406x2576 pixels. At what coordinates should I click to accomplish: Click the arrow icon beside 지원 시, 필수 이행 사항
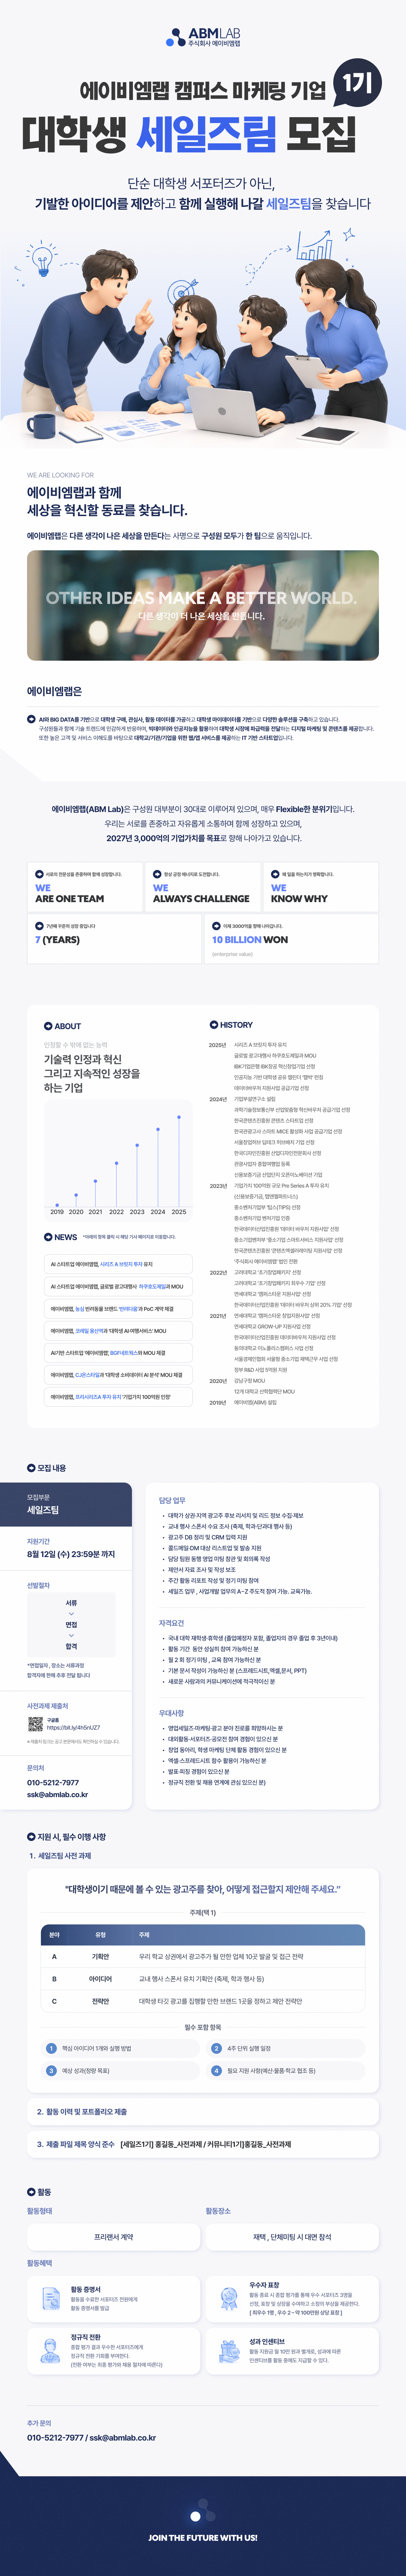tap(31, 1837)
